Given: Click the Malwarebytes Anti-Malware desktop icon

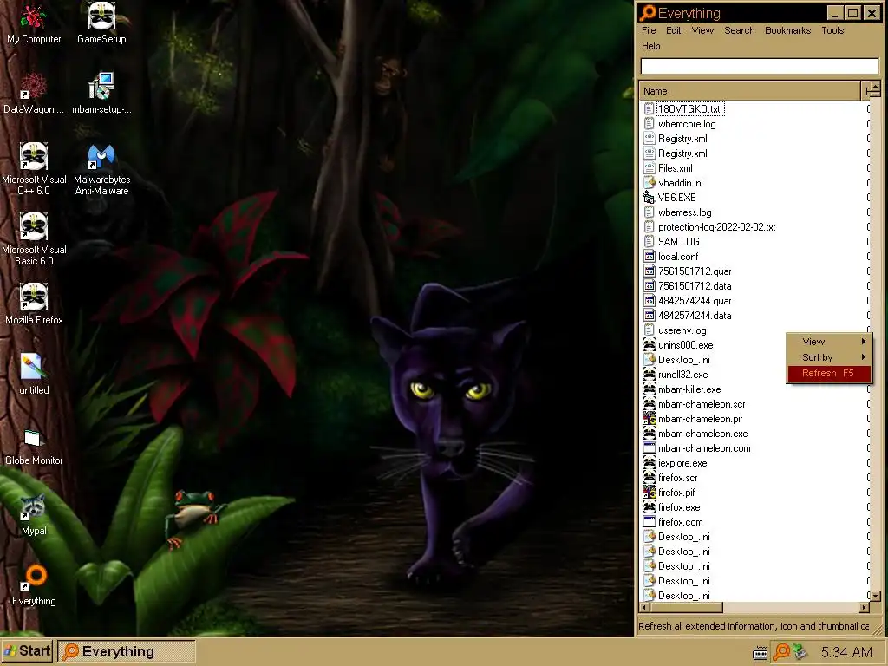Looking at the screenshot, I should tap(101, 169).
